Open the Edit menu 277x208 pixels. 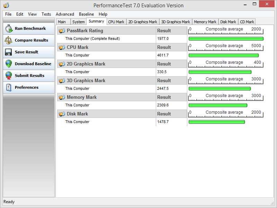click(20, 14)
